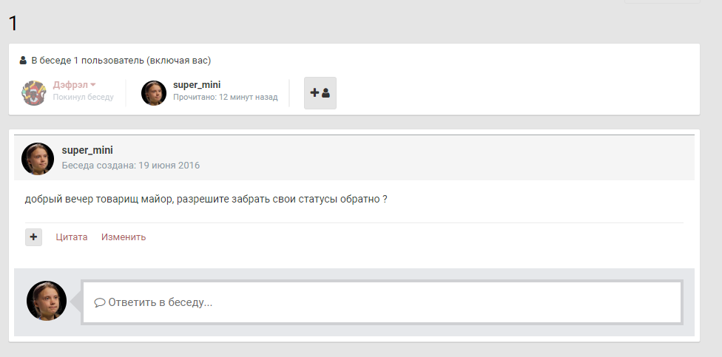Click the plus multi-quote button

pos(33,237)
